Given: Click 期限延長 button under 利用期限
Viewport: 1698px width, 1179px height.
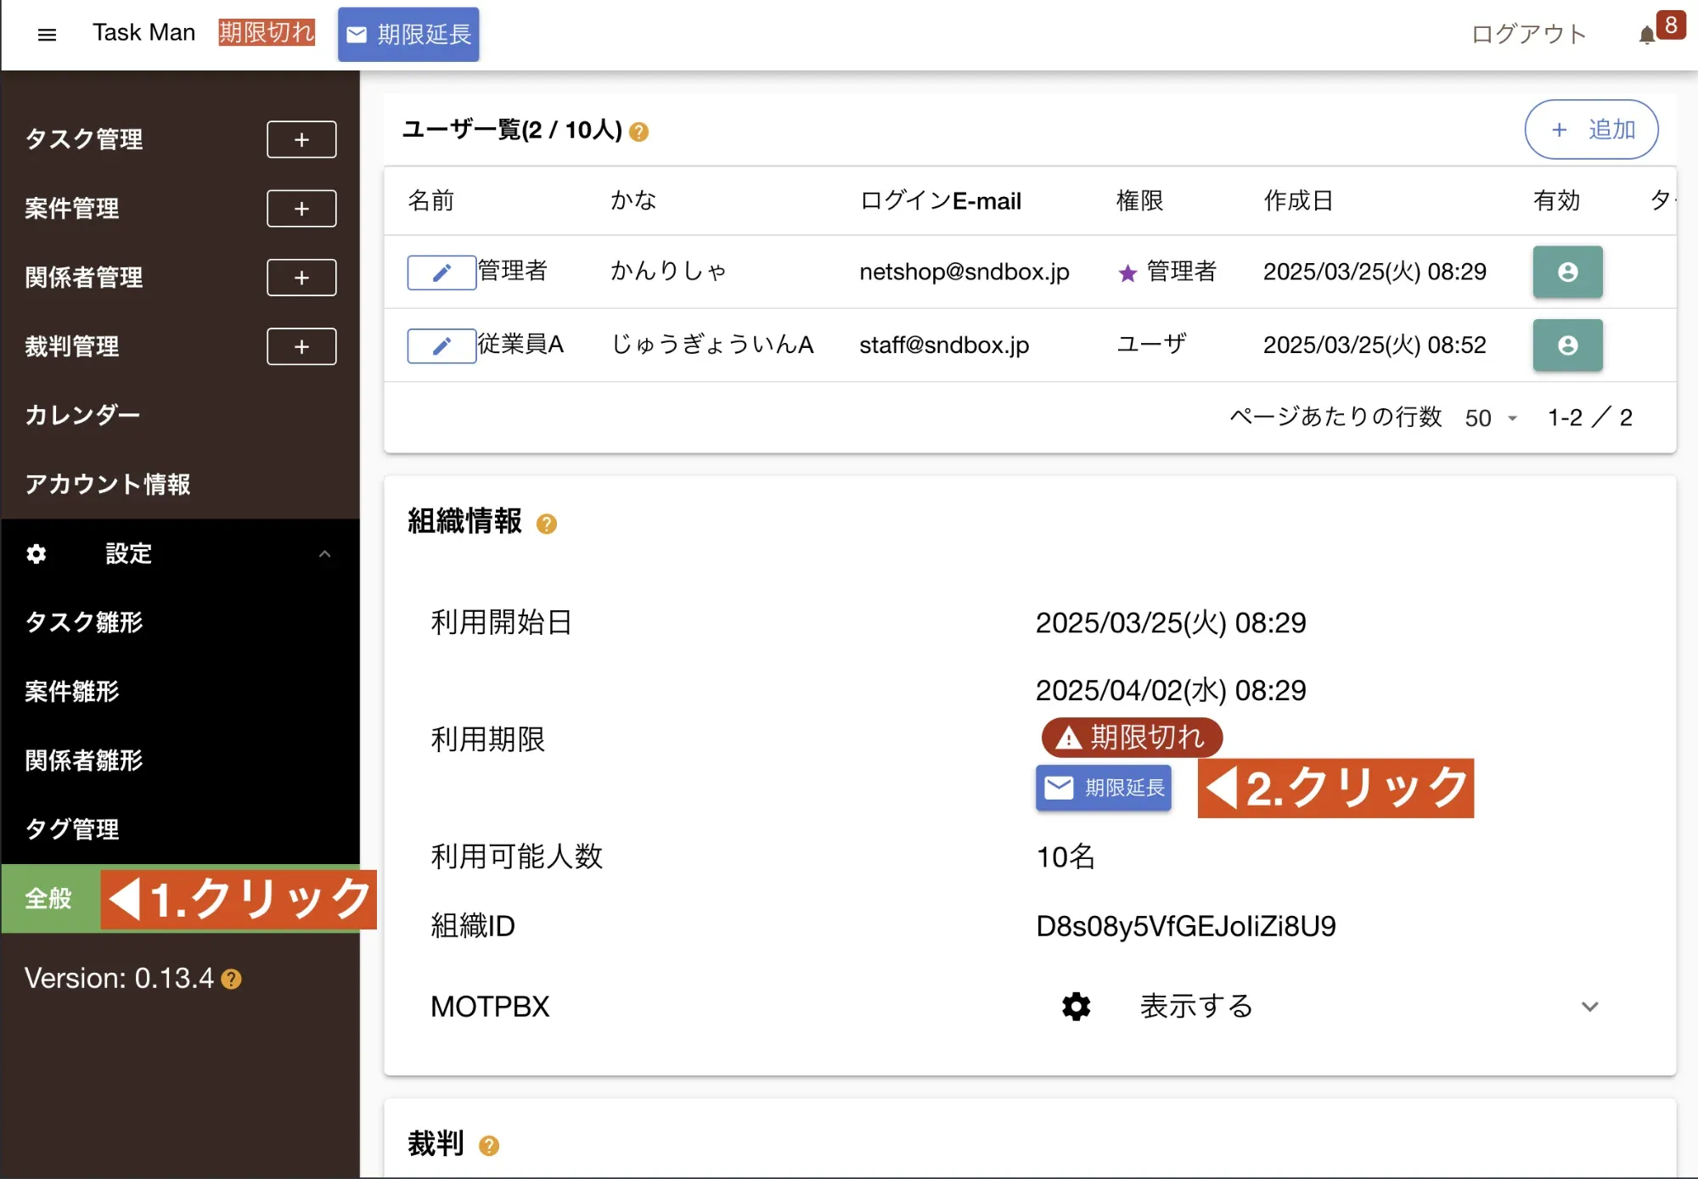Looking at the screenshot, I should (1103, 788).
